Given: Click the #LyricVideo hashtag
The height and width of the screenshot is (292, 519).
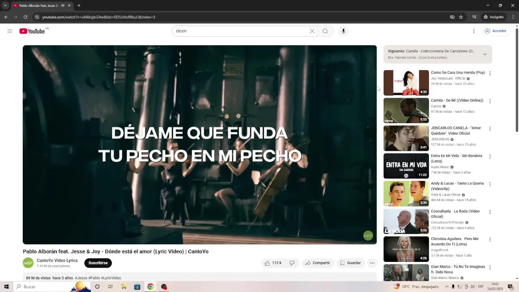Looking at the screenshot, I should pos(111,278).
